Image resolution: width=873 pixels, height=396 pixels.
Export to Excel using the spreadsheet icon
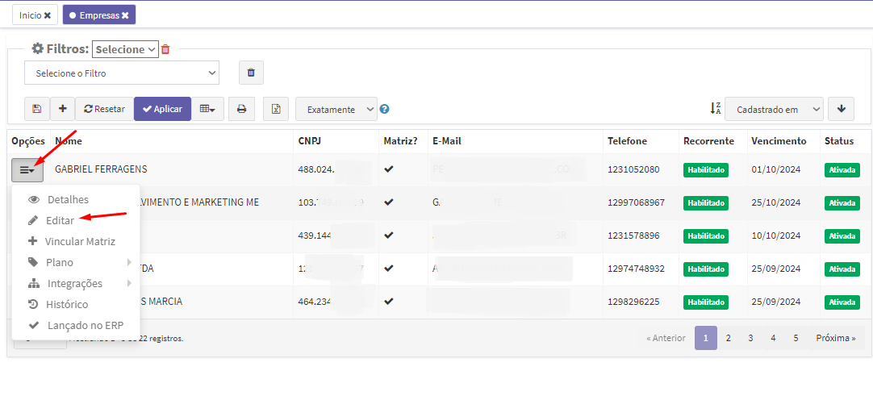pos(275,109)
